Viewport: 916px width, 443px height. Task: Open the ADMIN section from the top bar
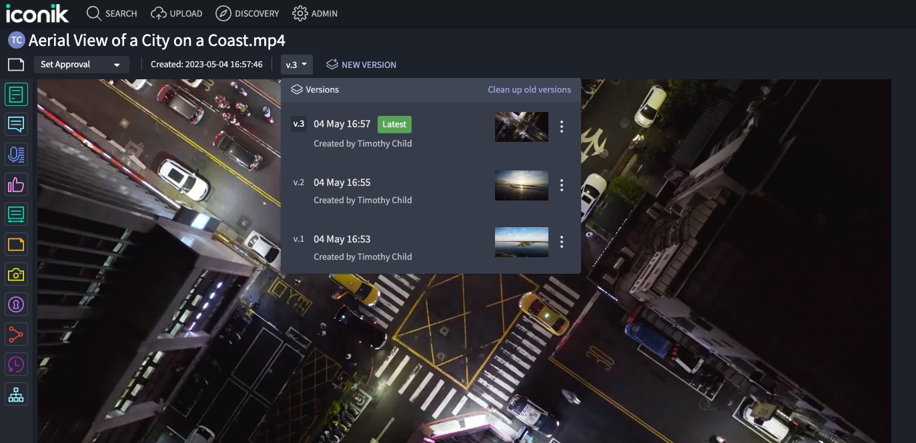coord(314,13)
